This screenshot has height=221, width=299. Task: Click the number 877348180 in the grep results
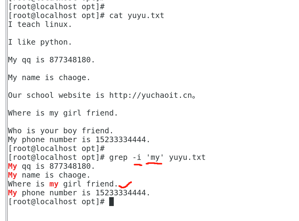pyautogui.click(x=70, y=166)
